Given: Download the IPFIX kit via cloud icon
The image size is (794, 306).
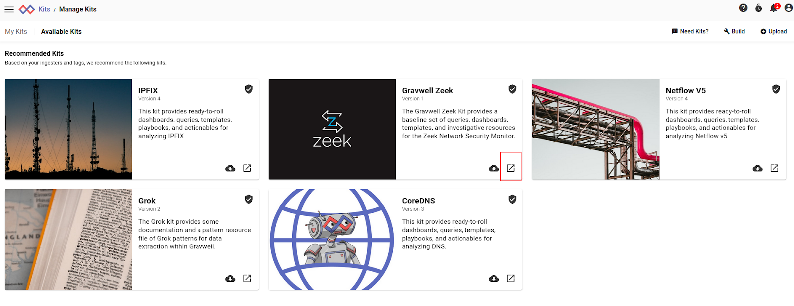Looking at the screenshot, I should (230, 168).
